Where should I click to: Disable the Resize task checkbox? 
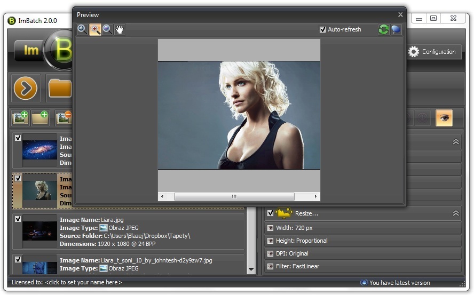pyautogui.click(x=270, y=213)
